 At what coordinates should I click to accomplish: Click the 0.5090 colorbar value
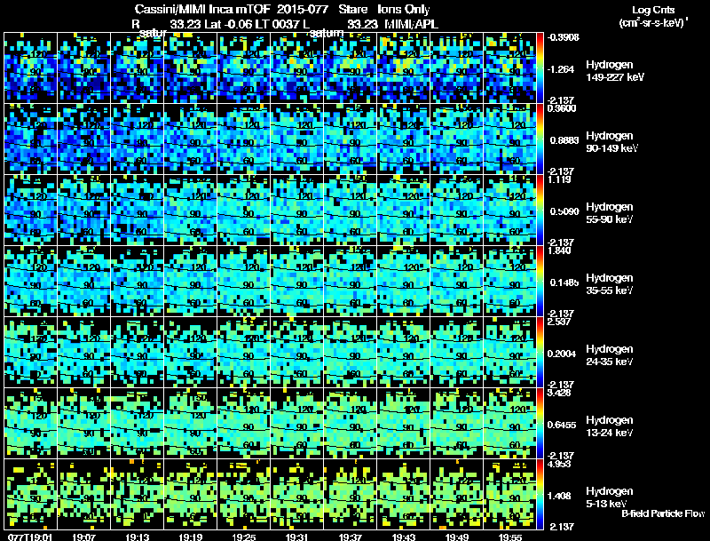(564, 211)
